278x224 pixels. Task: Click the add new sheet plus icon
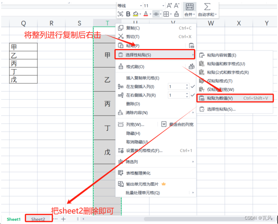63,219
